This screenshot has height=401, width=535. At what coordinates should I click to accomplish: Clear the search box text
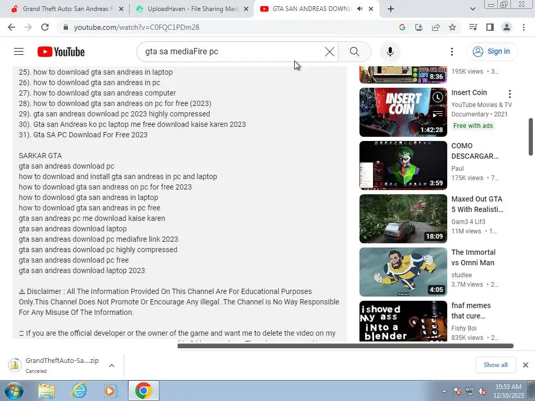coord(330,52)
